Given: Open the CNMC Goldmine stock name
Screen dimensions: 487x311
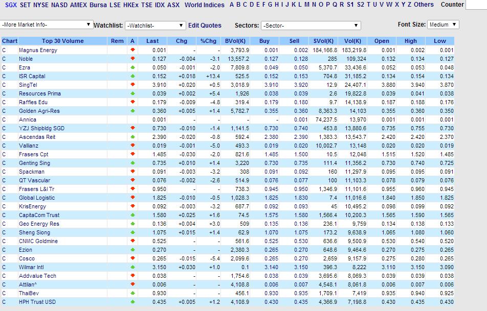Looking at the screenshot, I should coord(38,241).
